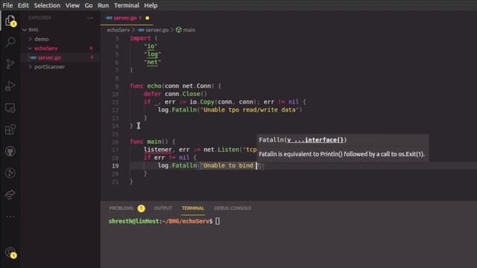
Task: Open the View menu
Action: (x=72, y=5)
